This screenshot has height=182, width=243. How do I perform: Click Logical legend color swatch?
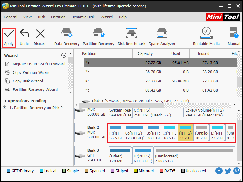tap(41, 171)
